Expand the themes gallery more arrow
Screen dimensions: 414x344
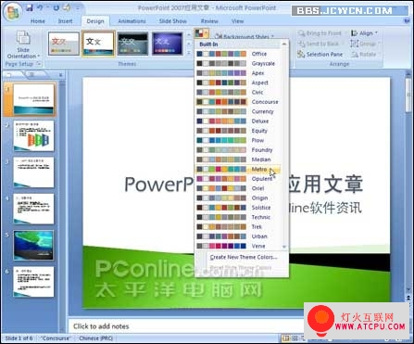coord(189,53)
